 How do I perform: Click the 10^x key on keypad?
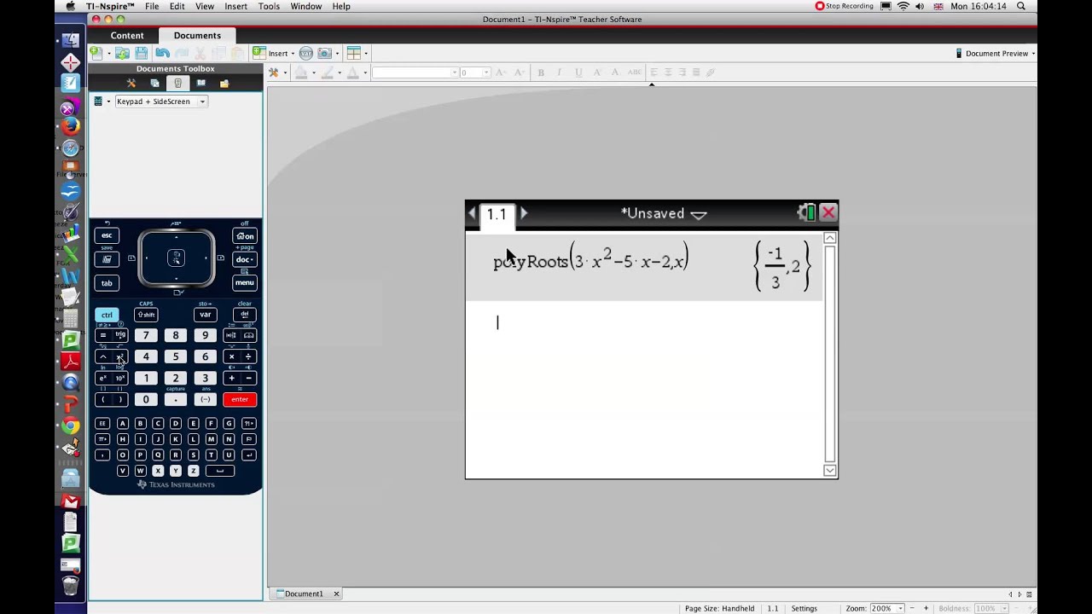[x=120, y=378]
